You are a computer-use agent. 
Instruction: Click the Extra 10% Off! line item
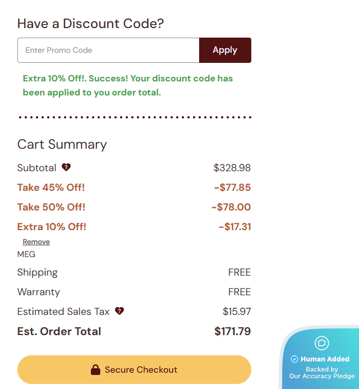tap(52, 227)
